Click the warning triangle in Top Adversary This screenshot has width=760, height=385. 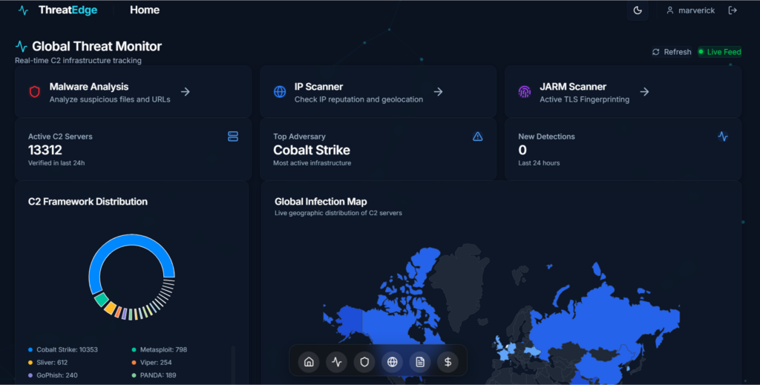click(477, 136)
